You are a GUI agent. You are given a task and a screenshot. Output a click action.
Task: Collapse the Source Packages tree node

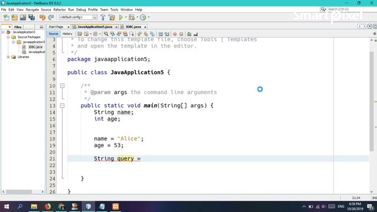(8, 37)
